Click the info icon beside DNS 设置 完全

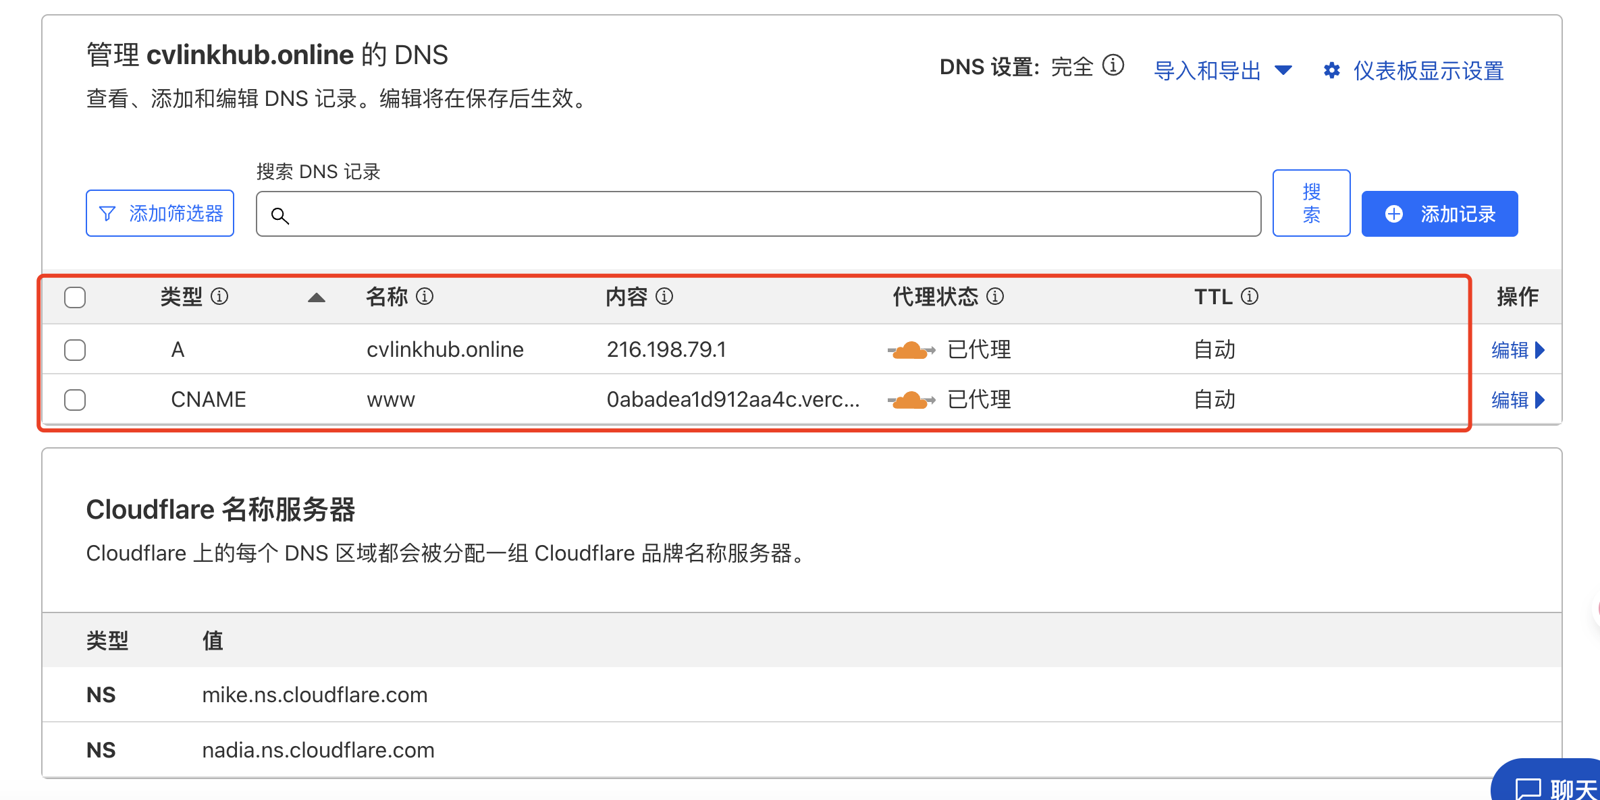tap(1113, 65)
